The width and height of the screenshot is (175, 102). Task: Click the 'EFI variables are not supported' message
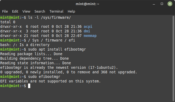[x=51, y=81]
